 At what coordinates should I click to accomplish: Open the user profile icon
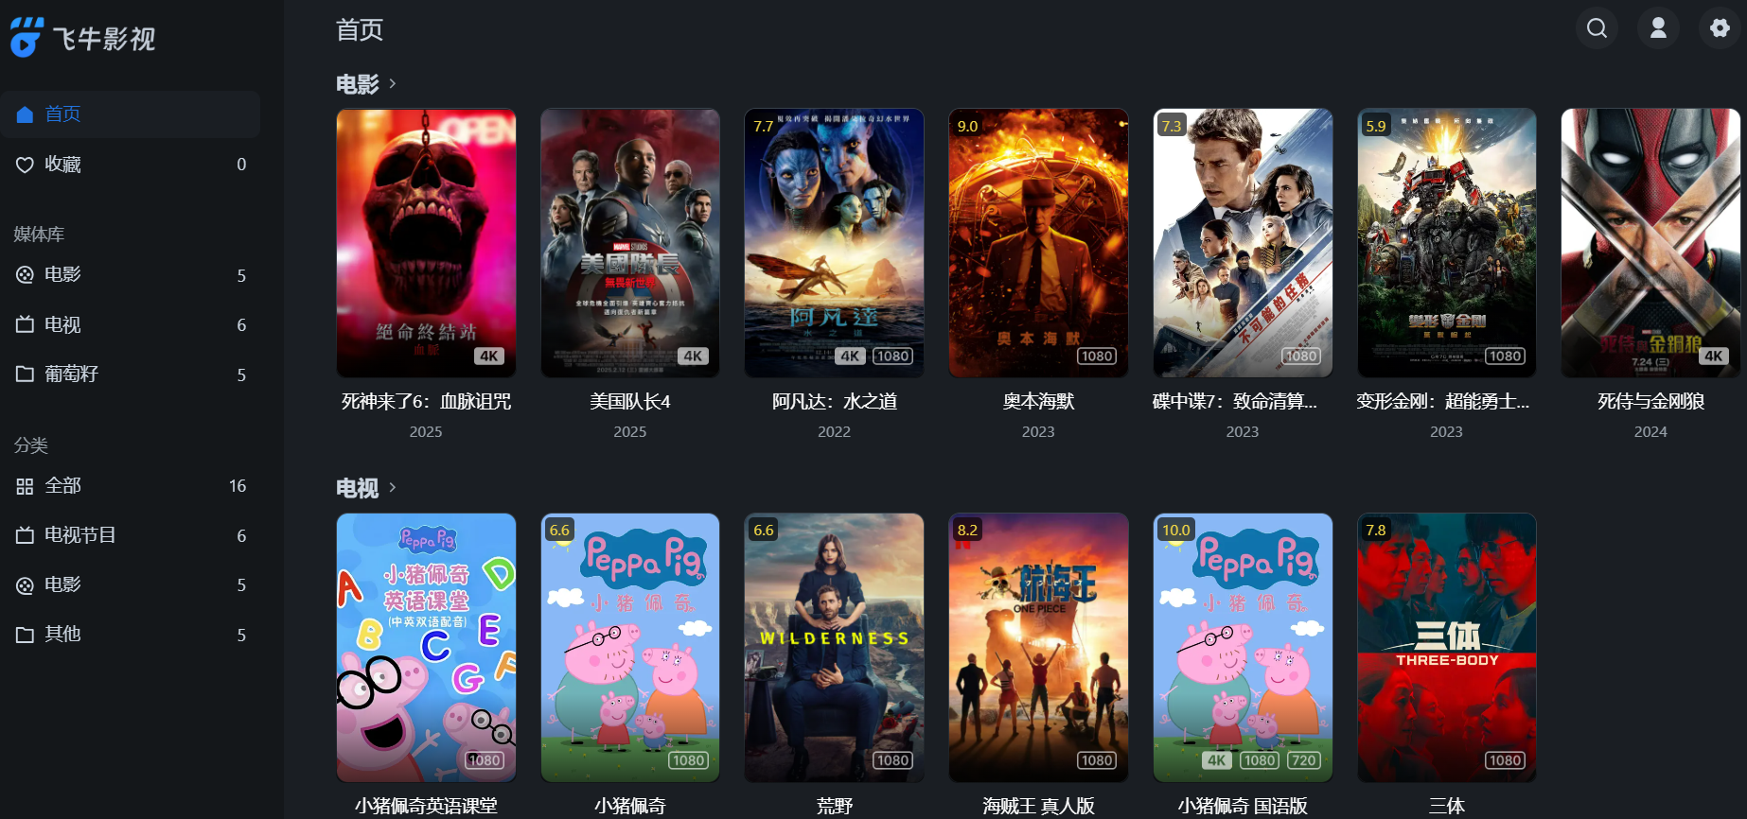coord(1658,28)
